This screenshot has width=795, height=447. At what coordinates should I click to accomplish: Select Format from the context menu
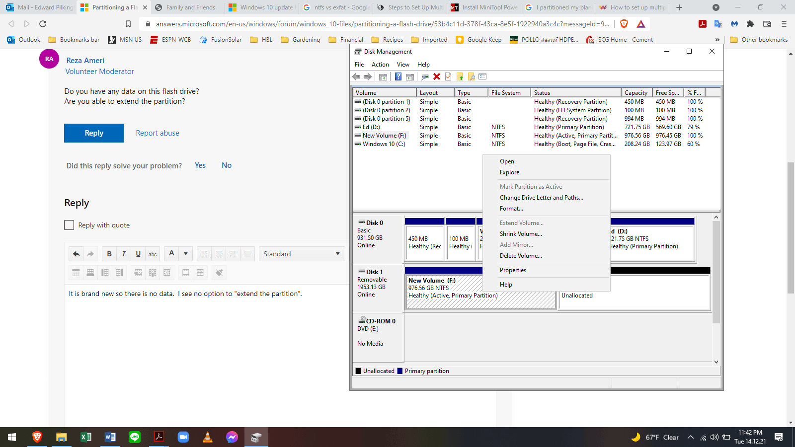point(511,209)
